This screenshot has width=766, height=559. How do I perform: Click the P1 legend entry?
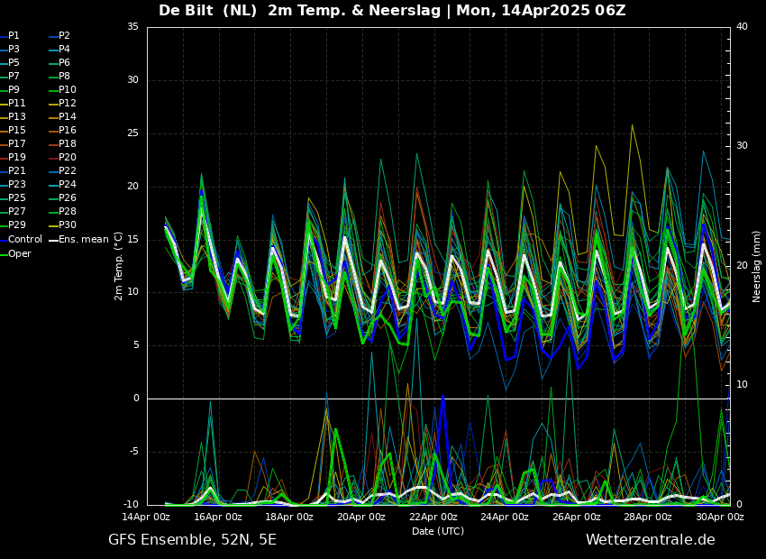(14, 36)
